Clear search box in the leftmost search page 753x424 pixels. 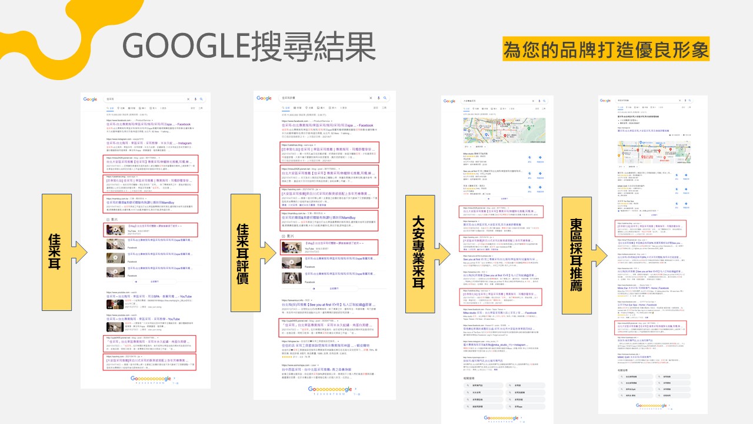click(188, 100)
